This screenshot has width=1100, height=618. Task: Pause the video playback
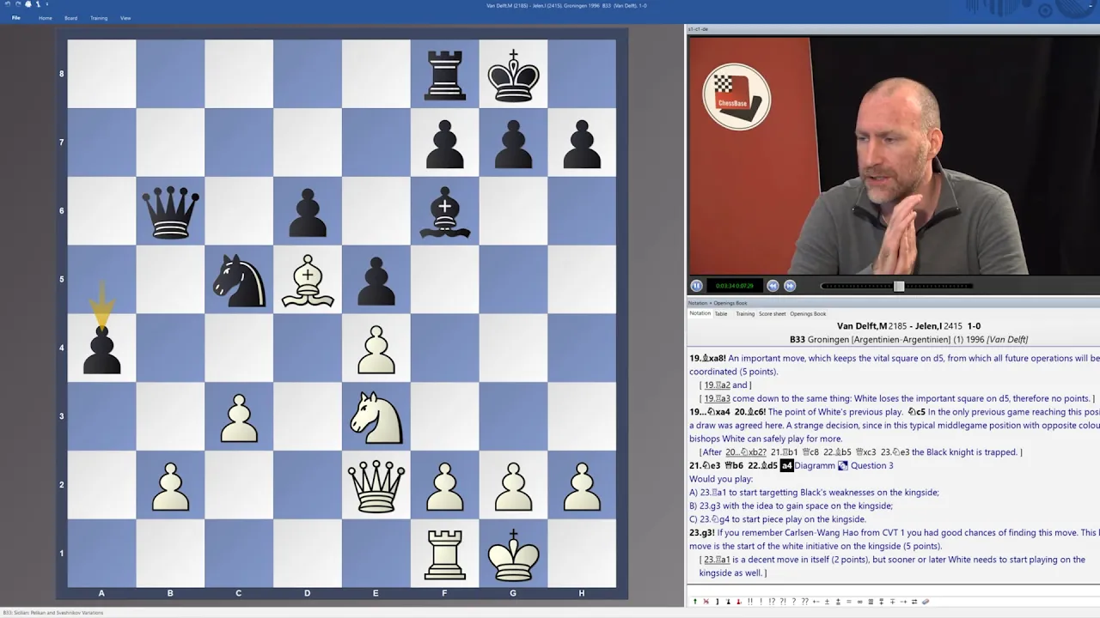pyautogui.click(x=696, y=286)
